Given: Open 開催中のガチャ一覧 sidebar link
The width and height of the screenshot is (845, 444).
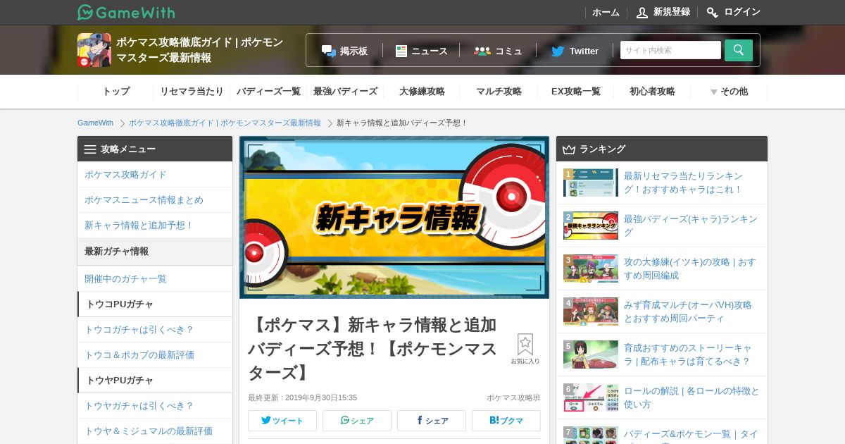Looking at the screenshot, I should (155, 279).
